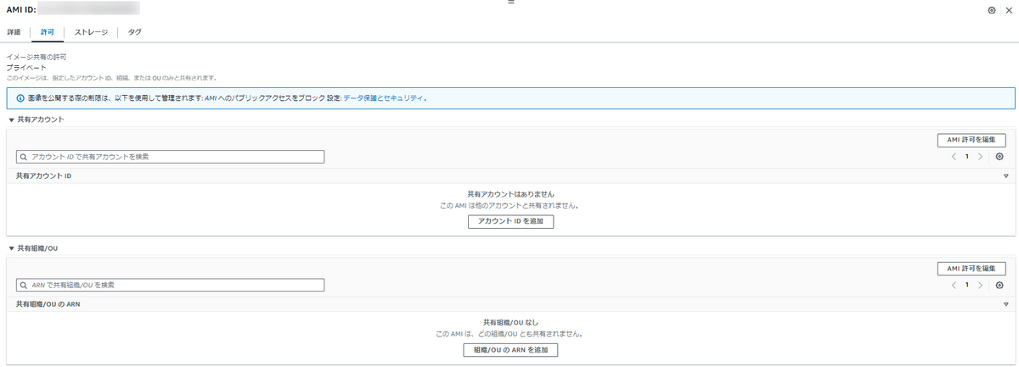Click アカウント ID を追加 button
Image resolution: width=1019 pixels, height=367 pixels.
click(510, 221)
